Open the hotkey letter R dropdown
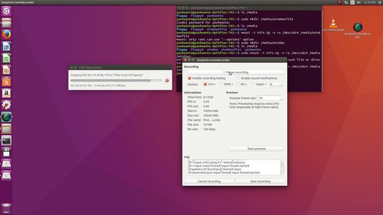The image size is (383, 215). [276, 84]
